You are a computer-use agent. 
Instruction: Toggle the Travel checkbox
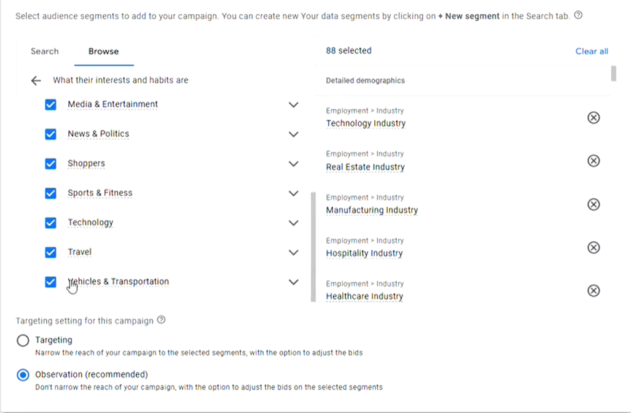(51, 252)
